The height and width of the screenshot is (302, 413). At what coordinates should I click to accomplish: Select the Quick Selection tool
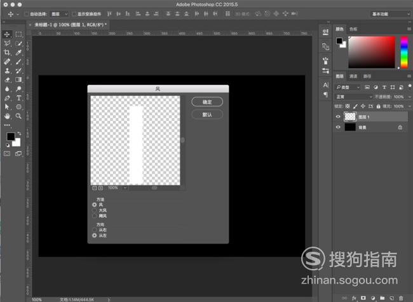pyautogui.click(x=18, y=43)
